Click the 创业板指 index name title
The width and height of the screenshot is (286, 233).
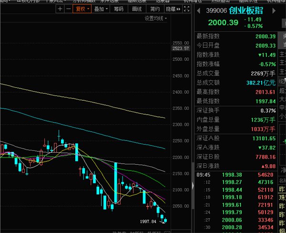coord(245,10)
